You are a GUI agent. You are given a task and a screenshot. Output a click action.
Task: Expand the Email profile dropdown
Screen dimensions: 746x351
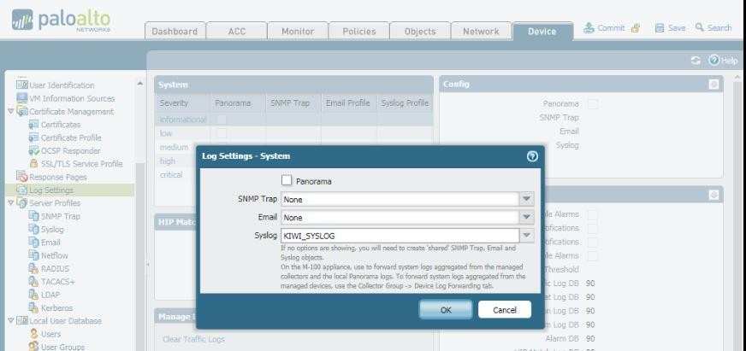pos(527,217)
